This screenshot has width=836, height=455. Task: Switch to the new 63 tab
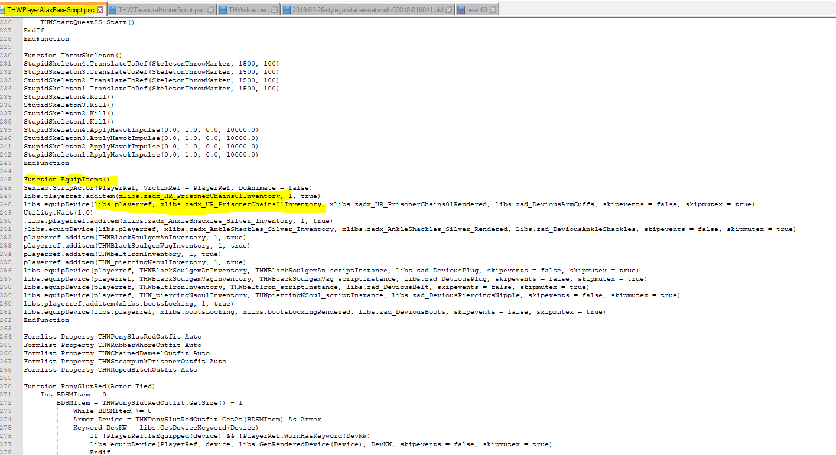pos(477,10)
